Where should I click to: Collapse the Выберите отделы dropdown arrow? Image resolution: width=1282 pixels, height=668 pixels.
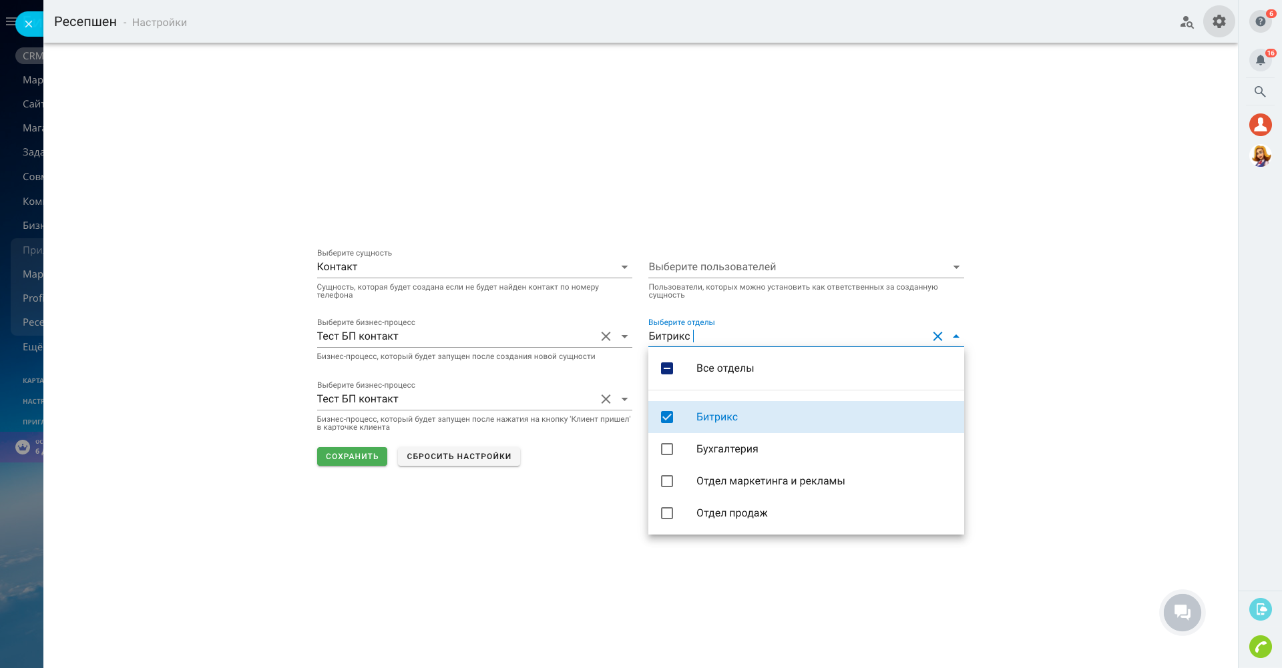point(956,336)
